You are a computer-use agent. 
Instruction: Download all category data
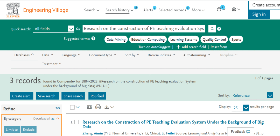44,119
